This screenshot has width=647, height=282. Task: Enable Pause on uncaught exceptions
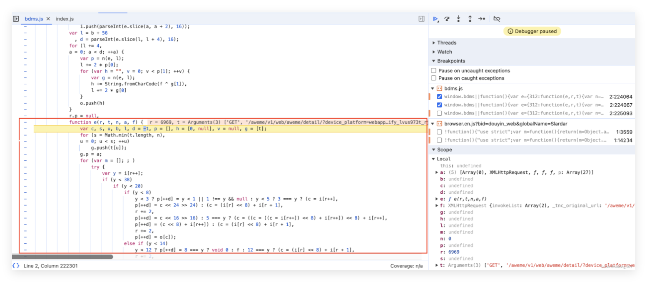[434, 71]
